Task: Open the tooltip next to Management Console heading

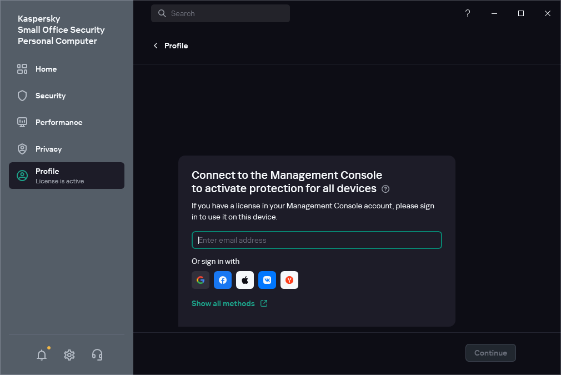Action: pyautogui.click(x=385, y=189)
